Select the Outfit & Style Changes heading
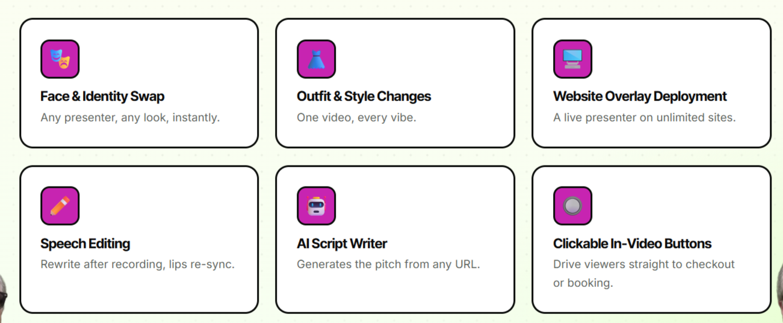The width and height of the screenshot is (783, 323). tap(364, 96)
